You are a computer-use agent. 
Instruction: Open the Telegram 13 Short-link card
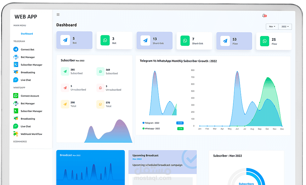154,41
